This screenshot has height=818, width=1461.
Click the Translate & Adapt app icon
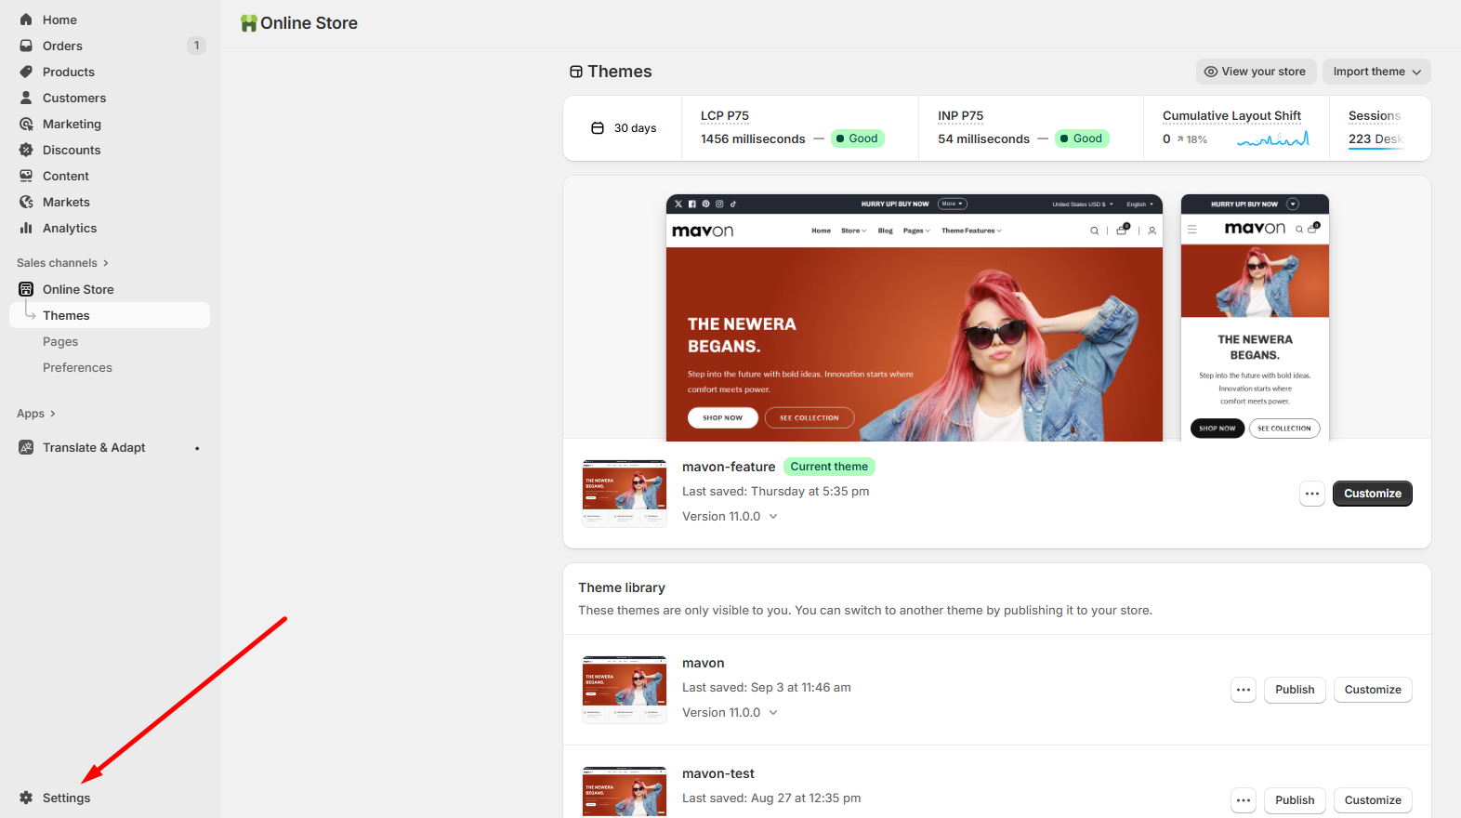point(26,447)
